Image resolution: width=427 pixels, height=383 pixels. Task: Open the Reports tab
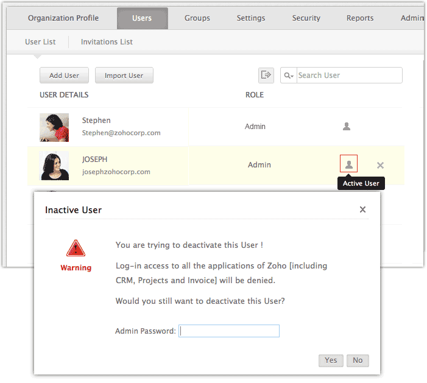[x=360, y=18]
